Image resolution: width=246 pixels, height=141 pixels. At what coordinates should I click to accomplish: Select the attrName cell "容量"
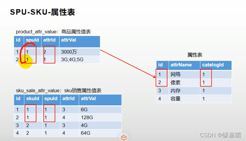pyautogui.click(x=176, y=99)
